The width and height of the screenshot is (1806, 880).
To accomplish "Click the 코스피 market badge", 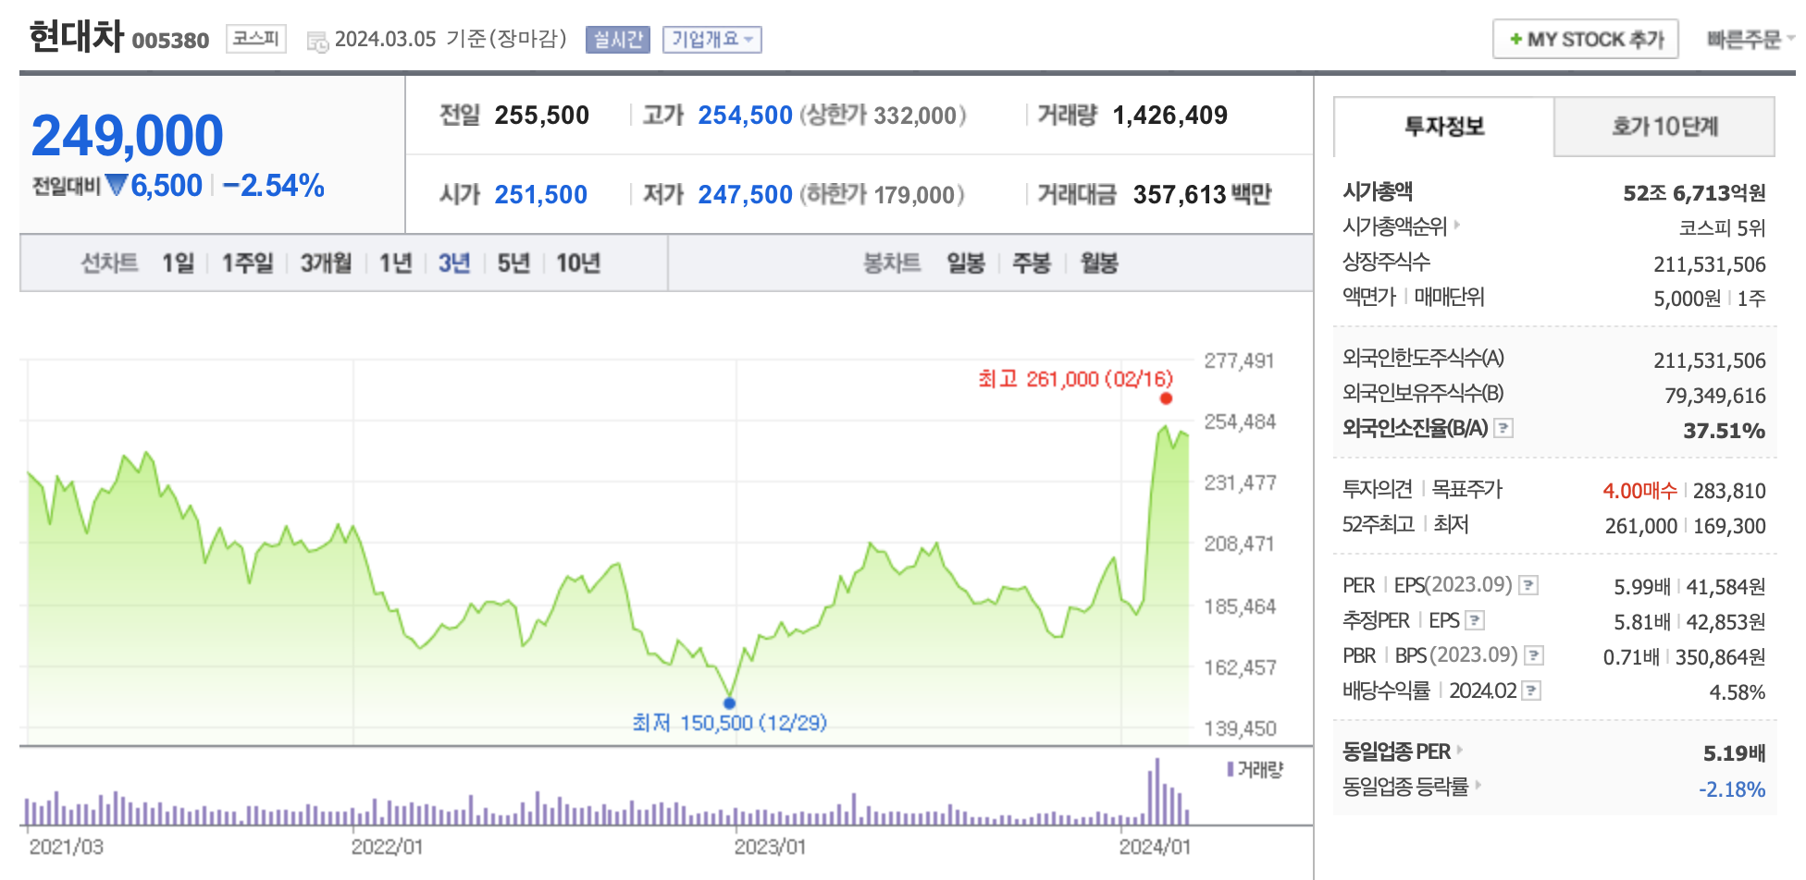I will 255,39.
